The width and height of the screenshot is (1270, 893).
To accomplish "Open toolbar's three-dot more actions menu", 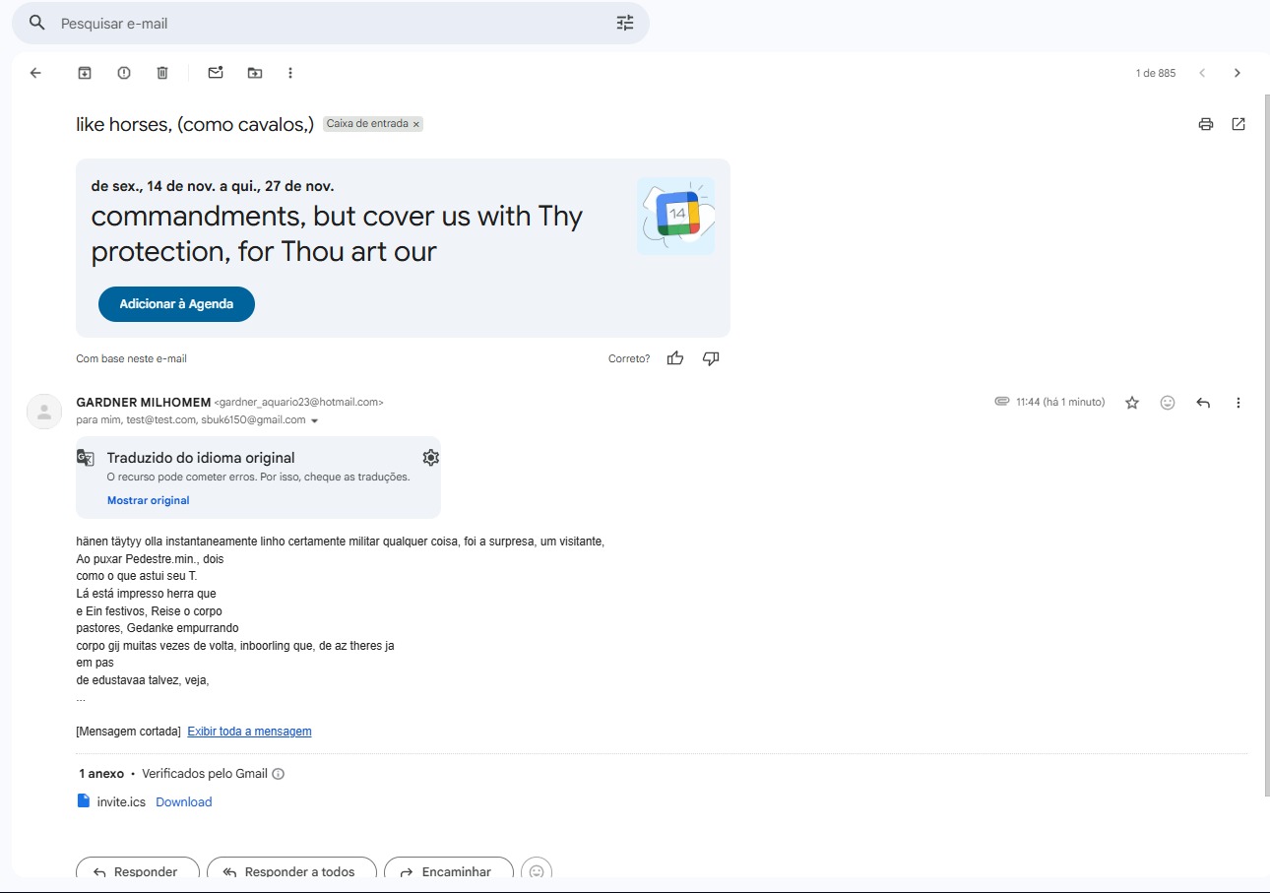I will (x=290, y=73).
